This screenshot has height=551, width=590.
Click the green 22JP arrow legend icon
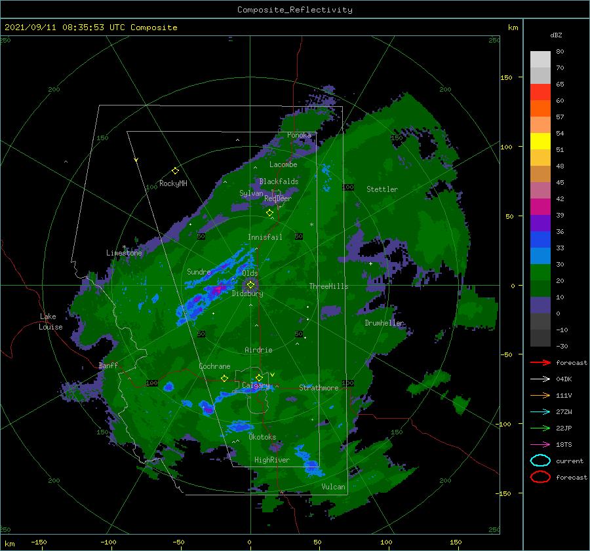(540, 428)
